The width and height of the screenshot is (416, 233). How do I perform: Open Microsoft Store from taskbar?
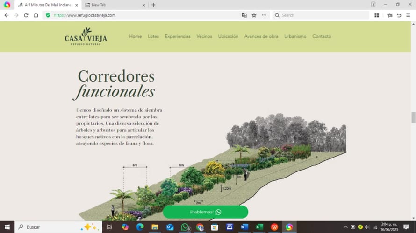[215, 227]
